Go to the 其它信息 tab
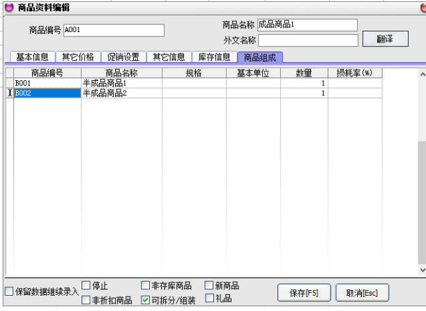 coord(169,57)
